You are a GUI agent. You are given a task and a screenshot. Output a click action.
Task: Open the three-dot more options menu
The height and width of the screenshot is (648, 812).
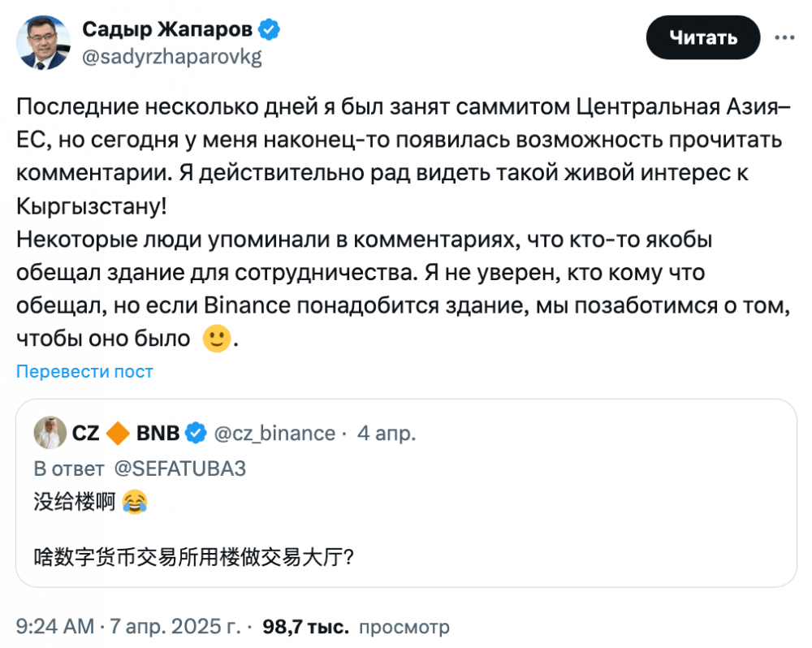pos(784,37)
